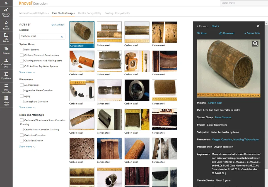Open the Unit Converter
268x187 pixels.
[x=6, y=88]
